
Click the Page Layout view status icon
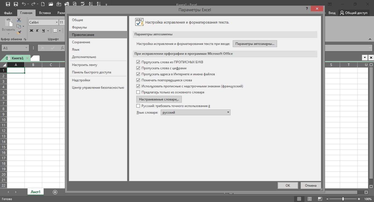point(309,199)
